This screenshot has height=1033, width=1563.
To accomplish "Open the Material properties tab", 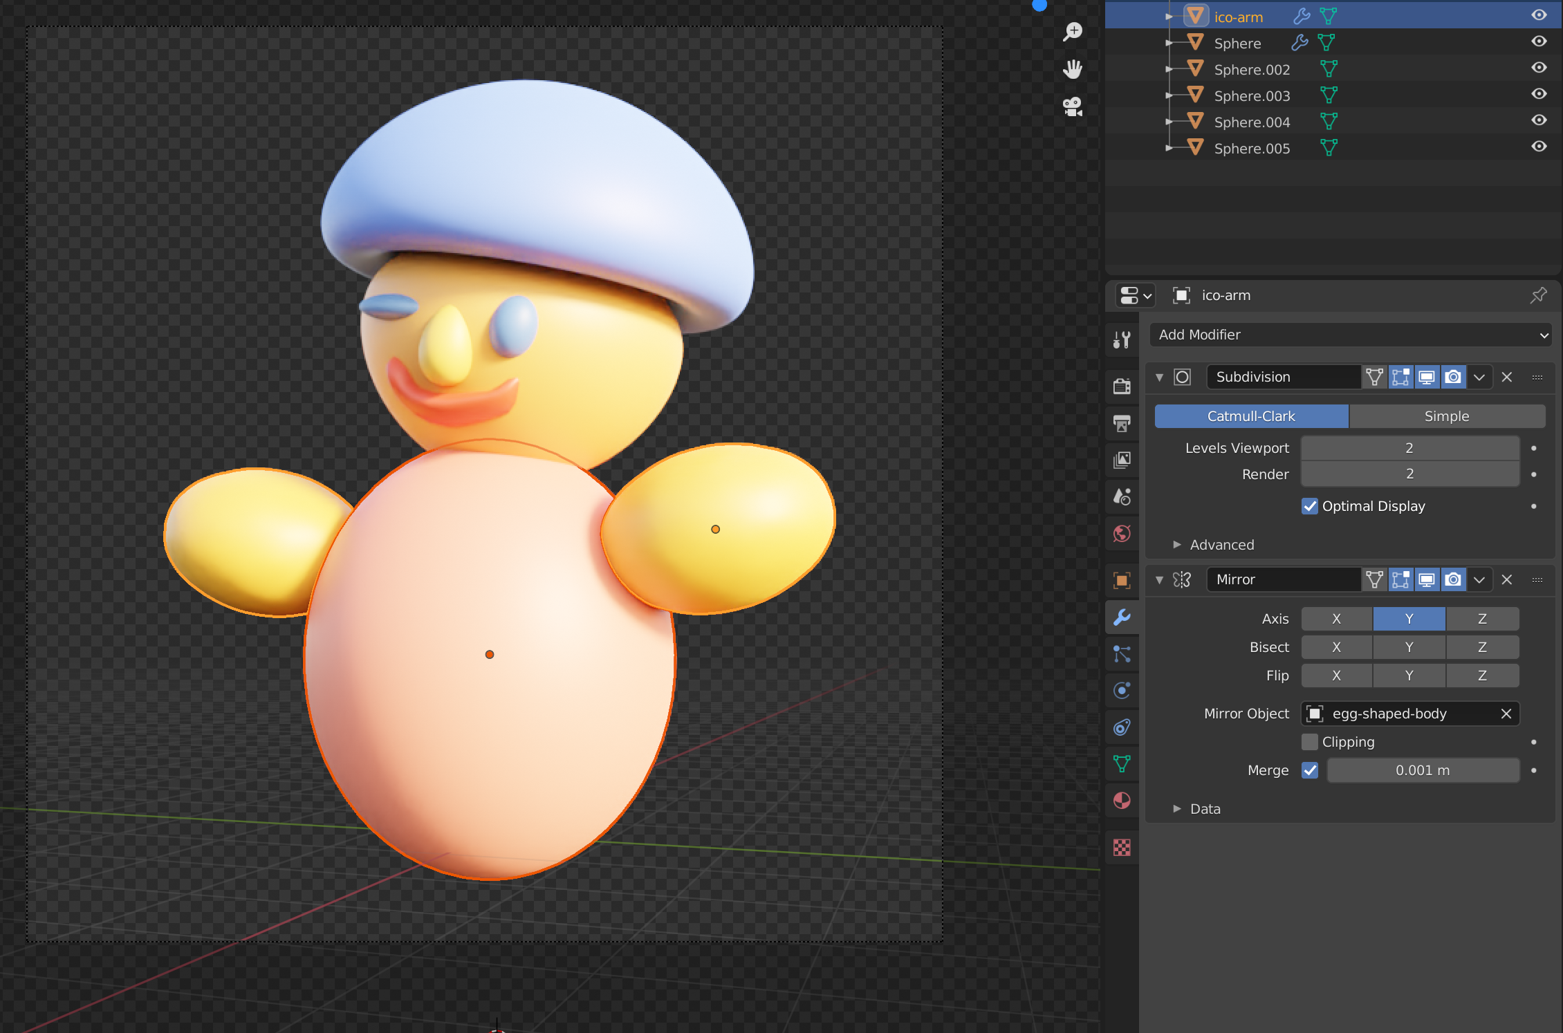I will tap(1122, 801).
